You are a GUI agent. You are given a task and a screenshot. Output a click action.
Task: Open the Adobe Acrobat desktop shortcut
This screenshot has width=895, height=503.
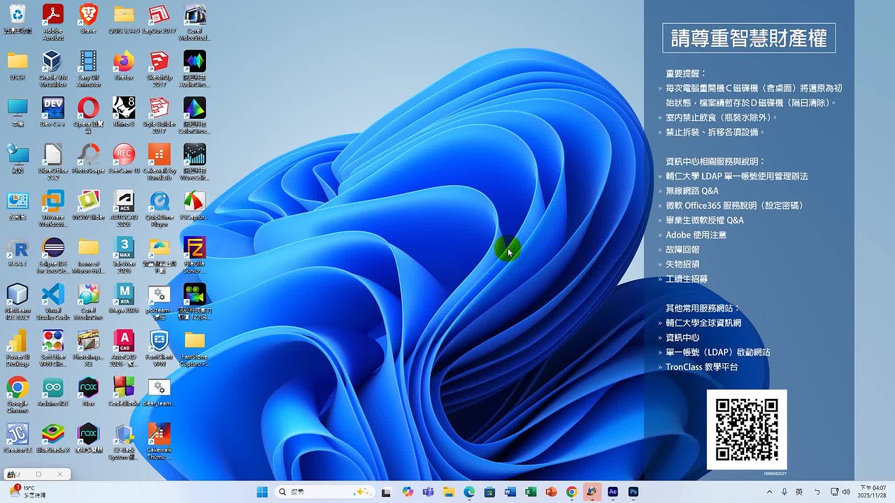click(53, 15)
